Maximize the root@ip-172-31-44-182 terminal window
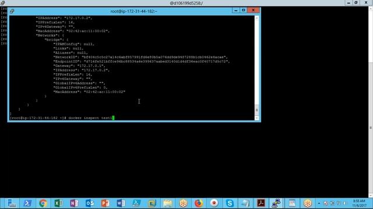 pos(244,10)
